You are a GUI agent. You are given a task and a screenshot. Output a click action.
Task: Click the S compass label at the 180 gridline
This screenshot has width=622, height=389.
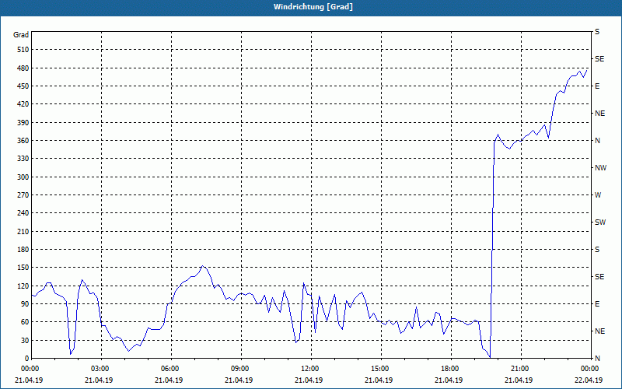pyautogui.click(x=597, y=249)
